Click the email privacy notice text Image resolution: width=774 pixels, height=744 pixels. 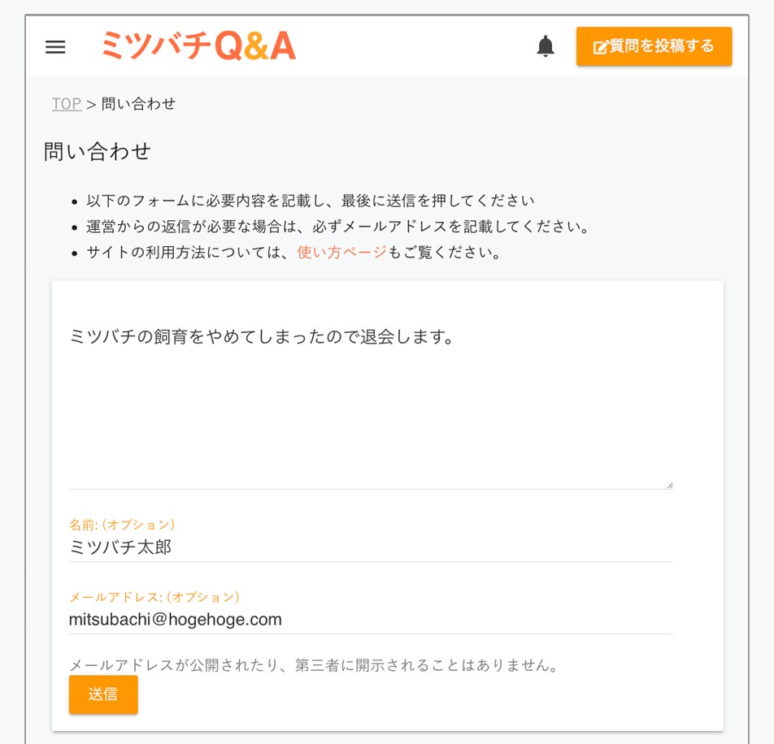pyautogui.click(x=314, y=665)
